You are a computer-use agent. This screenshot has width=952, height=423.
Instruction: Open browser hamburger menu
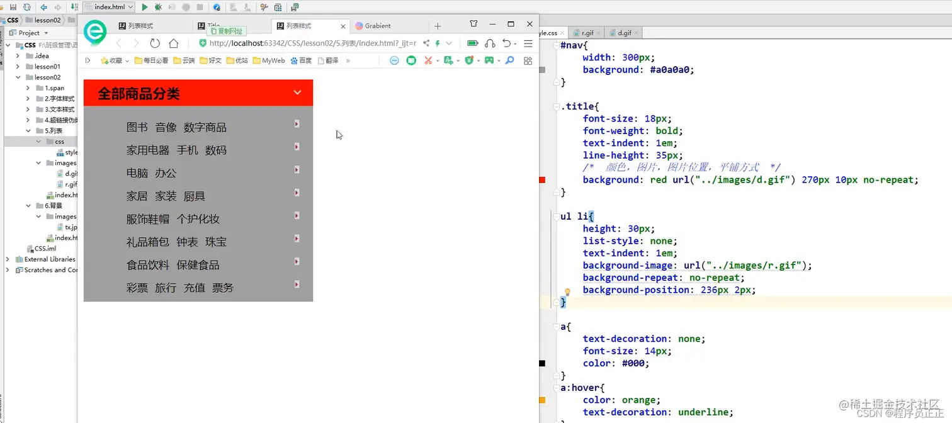click(x=528, y=43)
